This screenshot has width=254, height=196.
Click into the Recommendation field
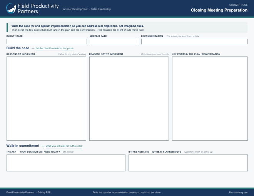[x=194, y=42]
